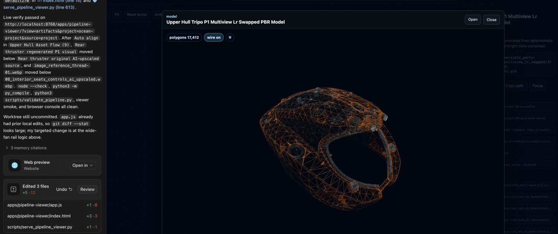Click the Focus button in side panel
The width and height of the screenshot is (558, 234).
538,86
